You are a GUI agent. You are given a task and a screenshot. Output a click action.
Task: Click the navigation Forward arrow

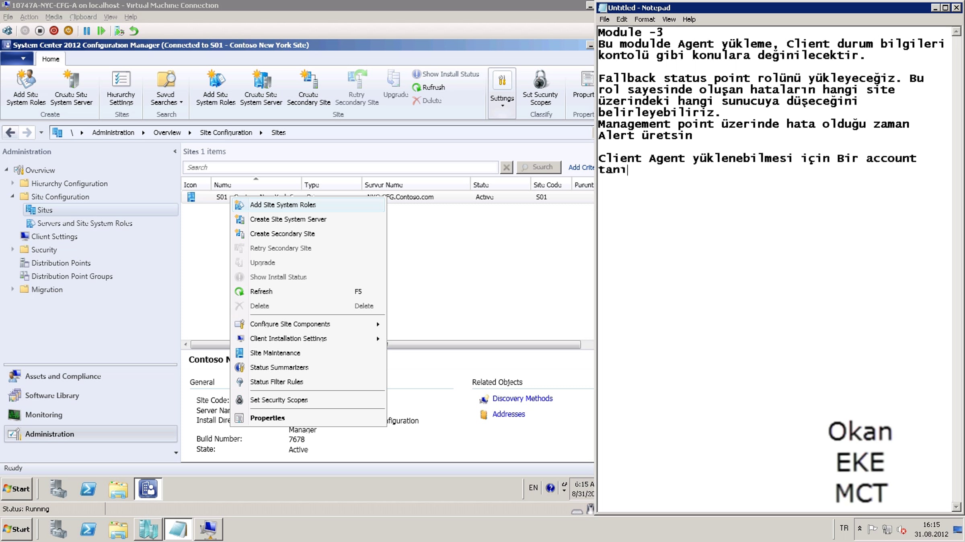click(x=27, y=132)
